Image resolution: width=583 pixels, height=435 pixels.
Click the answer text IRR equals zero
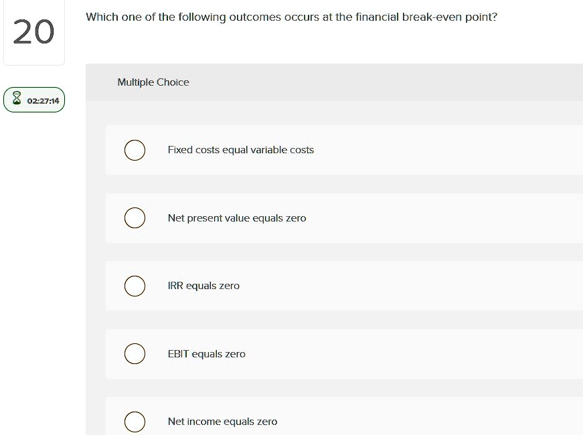[204, 286]
